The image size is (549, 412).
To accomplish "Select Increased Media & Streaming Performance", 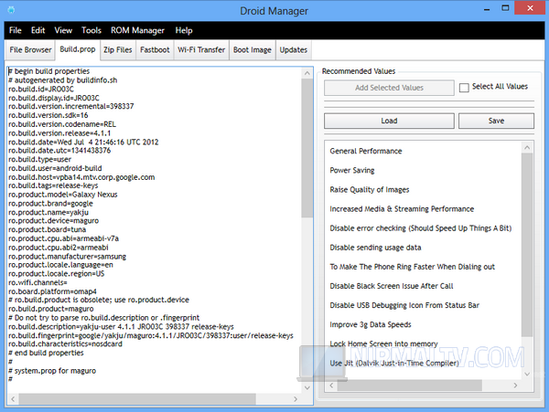I will point(402,209).
